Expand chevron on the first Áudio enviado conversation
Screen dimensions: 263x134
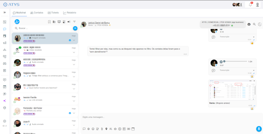point(74,65)
